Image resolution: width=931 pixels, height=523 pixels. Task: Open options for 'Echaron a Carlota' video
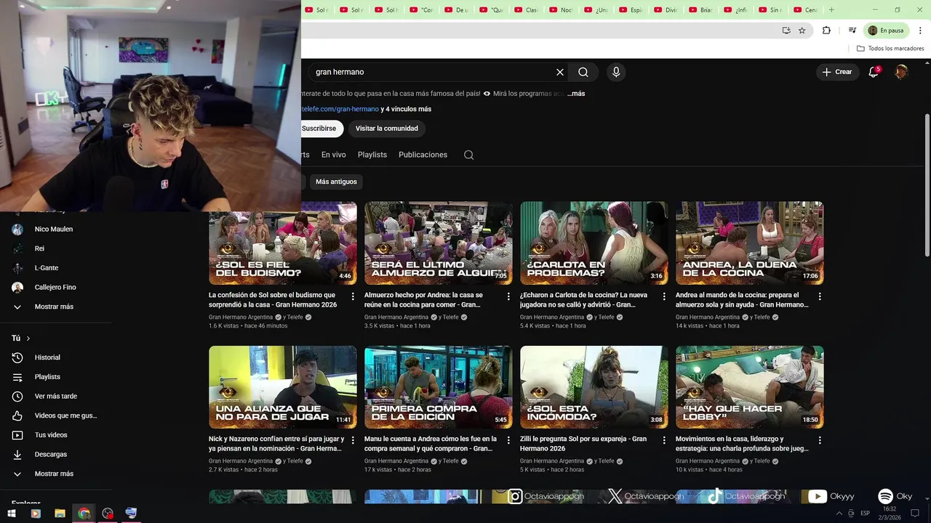[664, 296]
